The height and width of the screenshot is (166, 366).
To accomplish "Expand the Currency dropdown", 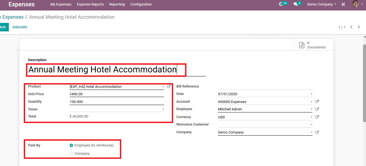I will coord(311,117).
